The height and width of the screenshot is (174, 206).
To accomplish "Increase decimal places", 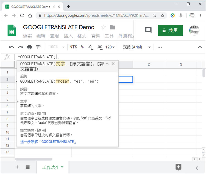I will click(100, 47).
